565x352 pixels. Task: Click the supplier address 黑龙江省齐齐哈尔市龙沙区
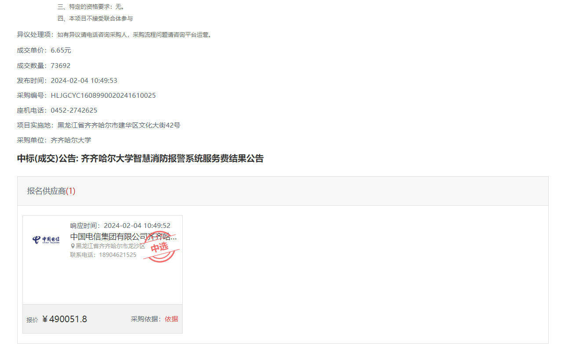point(110,246)
